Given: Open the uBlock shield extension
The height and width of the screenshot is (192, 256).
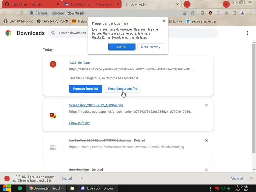Looking at the screenshot, I should click(202, 13).
